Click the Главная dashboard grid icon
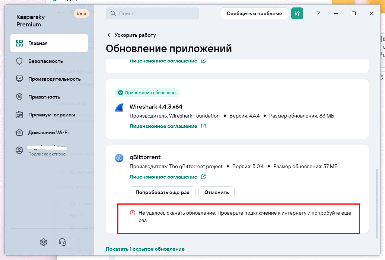The width and height of the screenshot is (385, 260). pos(19,43)
